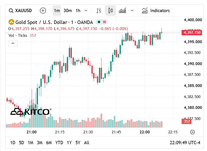Set range to 6M
The image size is (207, 151).
(x=49, y=143)
